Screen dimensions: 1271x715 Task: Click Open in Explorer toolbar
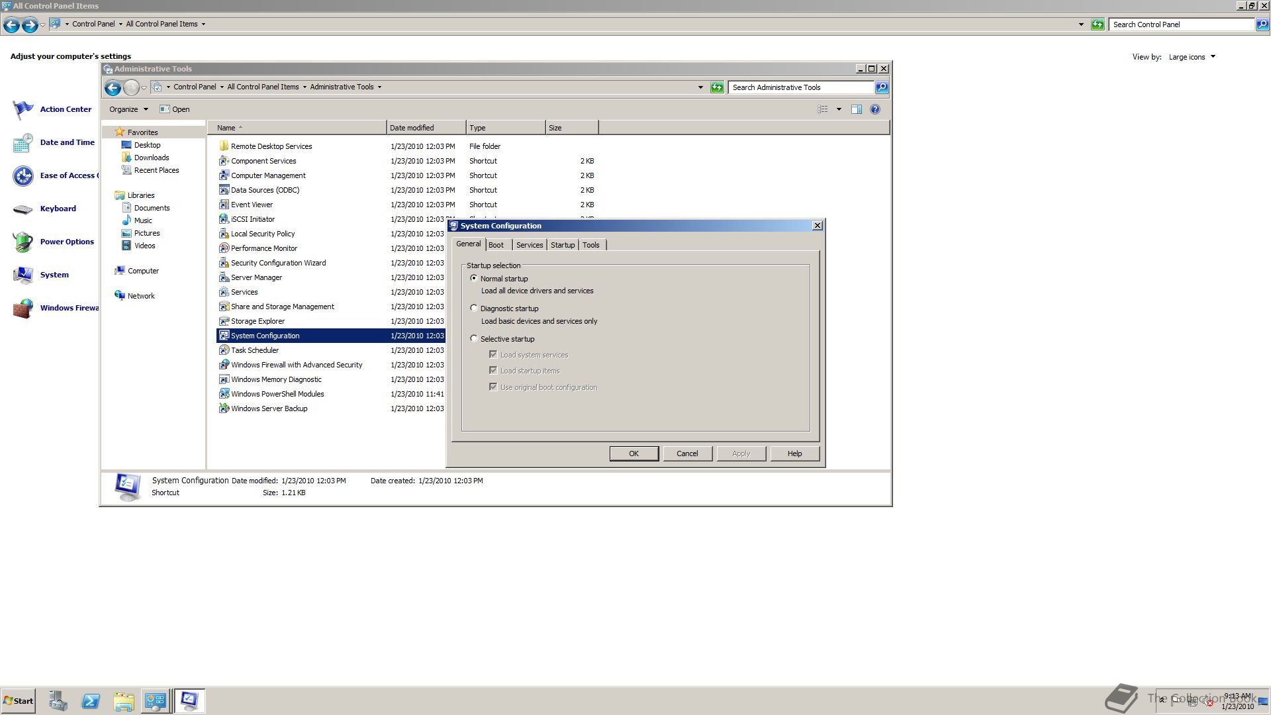tap(175, 109)
